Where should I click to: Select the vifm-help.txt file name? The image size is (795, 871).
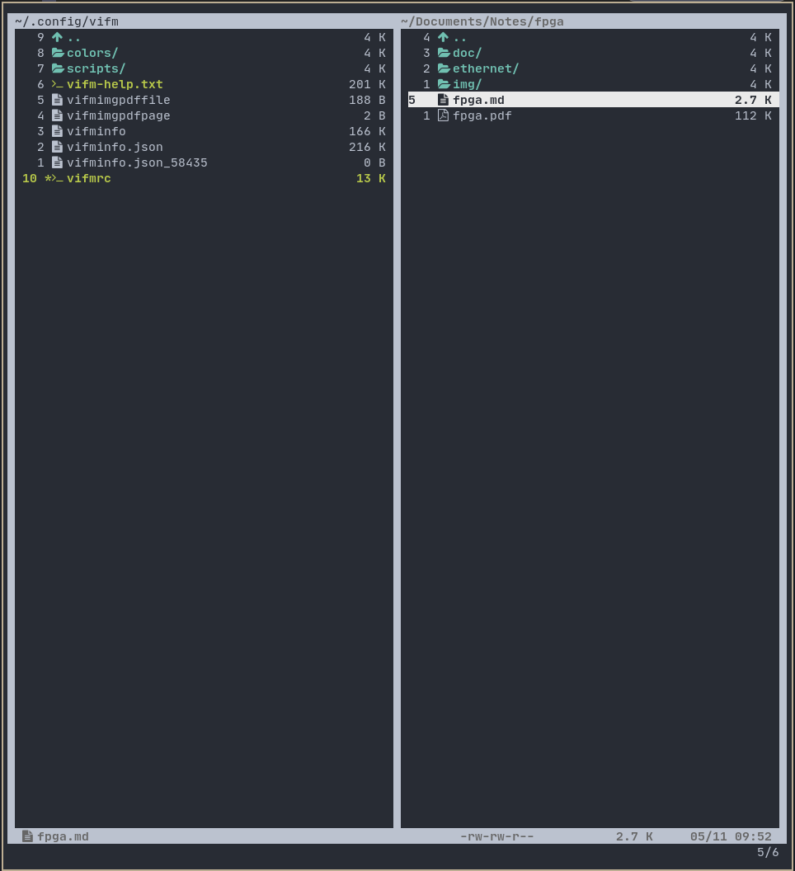(115, 84)
